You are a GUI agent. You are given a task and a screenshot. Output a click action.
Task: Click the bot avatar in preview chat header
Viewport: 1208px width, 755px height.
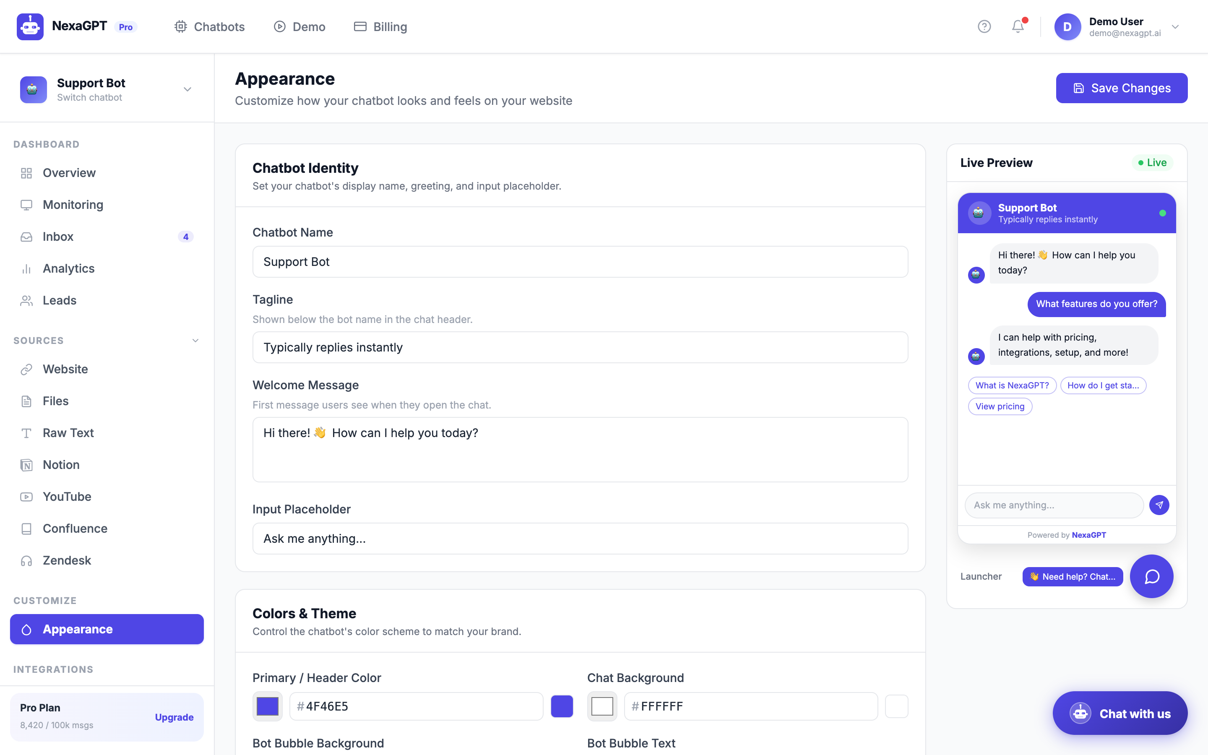point(979,213)
